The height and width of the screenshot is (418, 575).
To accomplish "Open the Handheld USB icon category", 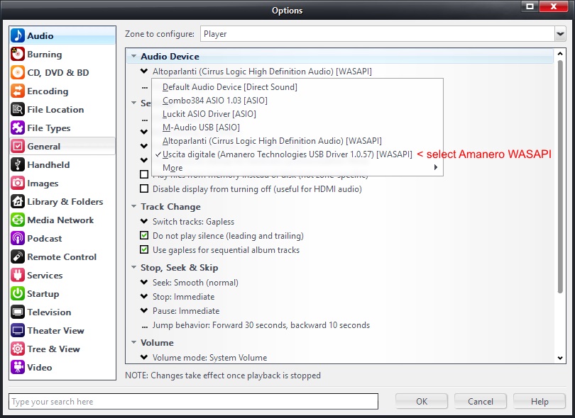I will coord(18,165).
